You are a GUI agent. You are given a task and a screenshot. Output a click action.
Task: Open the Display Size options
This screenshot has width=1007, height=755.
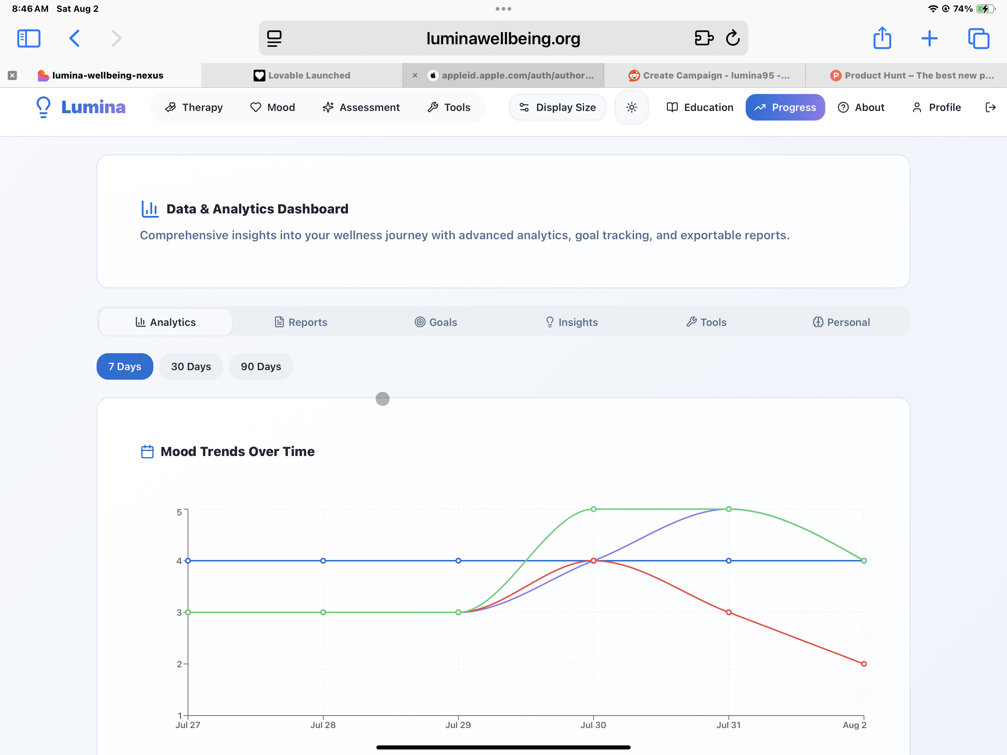point(557,108)
